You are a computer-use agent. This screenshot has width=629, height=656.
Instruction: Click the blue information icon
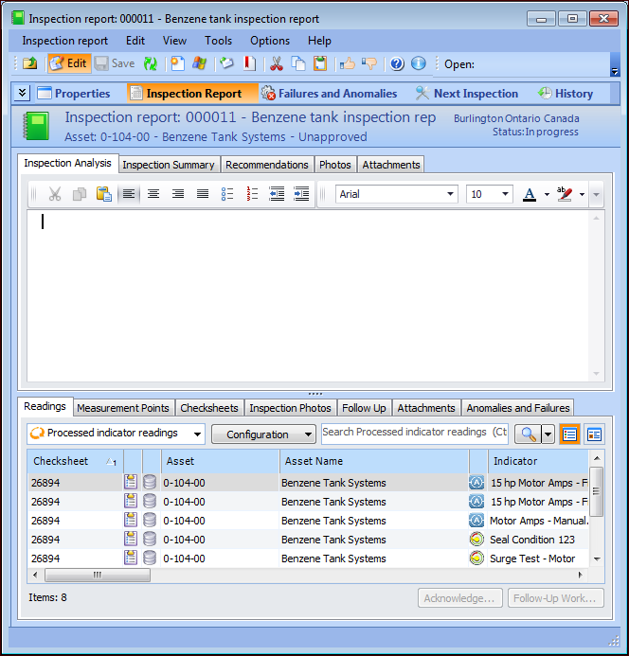(x=419, y=63)
